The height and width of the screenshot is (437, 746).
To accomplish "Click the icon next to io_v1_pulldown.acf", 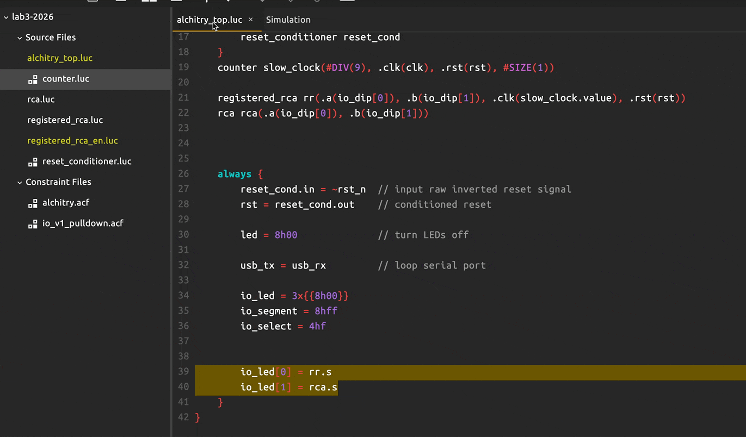I will point(33,224).
